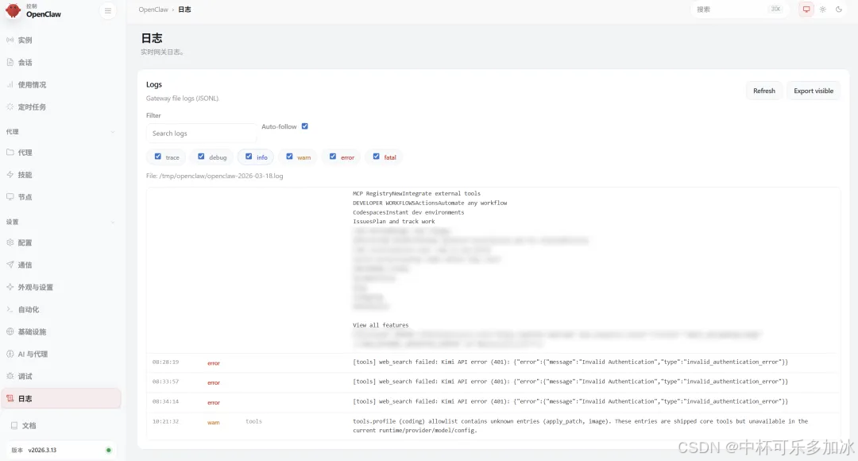The height and width of the screenshot is (461, 858).
Task: Click the AI 与代理 icon
Action: (x=10, y=354)
